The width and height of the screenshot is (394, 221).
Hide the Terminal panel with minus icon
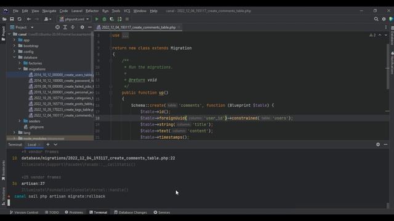(x=386, y=145)
